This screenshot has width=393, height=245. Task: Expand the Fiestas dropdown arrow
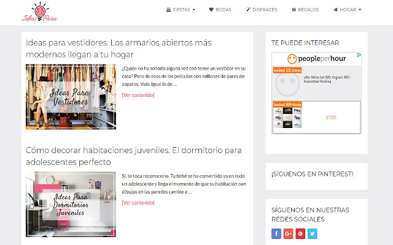(194, 10)
